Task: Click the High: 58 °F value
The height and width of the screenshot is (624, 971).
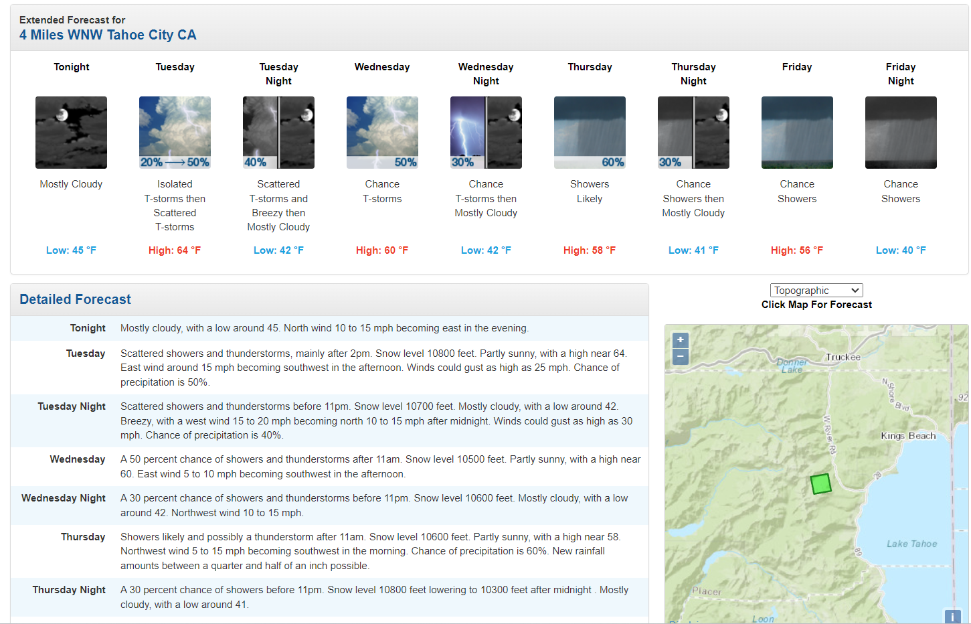Action: click(x=590, y=250)
